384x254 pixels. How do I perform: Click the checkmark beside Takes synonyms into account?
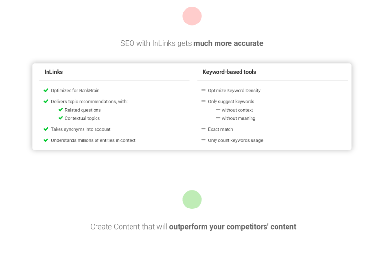pos(46,129)
